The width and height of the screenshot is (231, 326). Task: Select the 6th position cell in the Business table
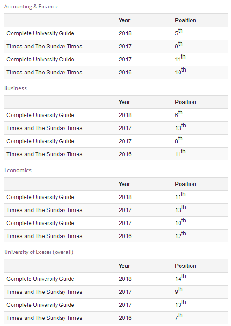click(x=179, y=114)
